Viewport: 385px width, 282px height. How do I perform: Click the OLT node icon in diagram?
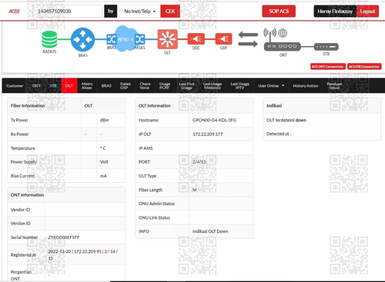point(167,39)
